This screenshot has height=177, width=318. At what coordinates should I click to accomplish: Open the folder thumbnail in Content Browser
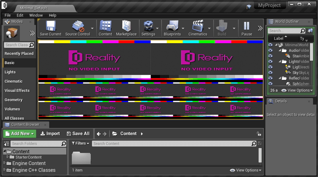tap(81, 158)
